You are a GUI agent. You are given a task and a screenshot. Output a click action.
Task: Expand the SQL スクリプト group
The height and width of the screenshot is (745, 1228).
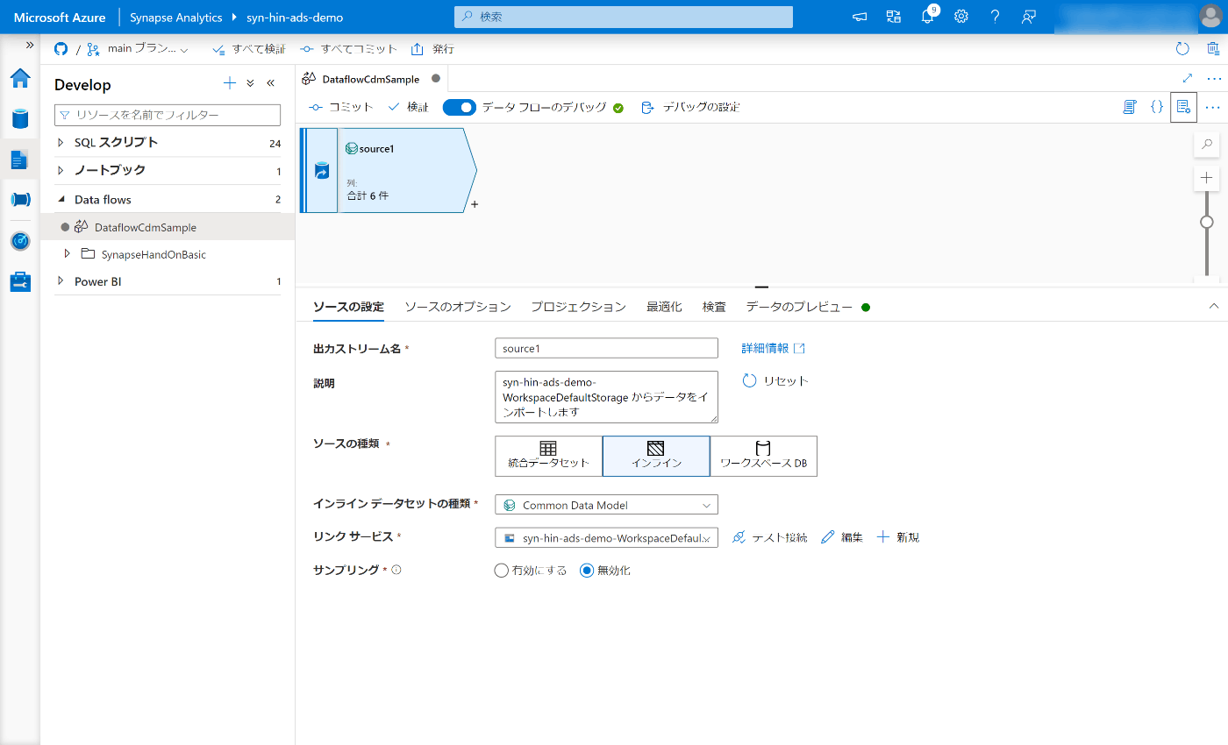tap(61, 142)
